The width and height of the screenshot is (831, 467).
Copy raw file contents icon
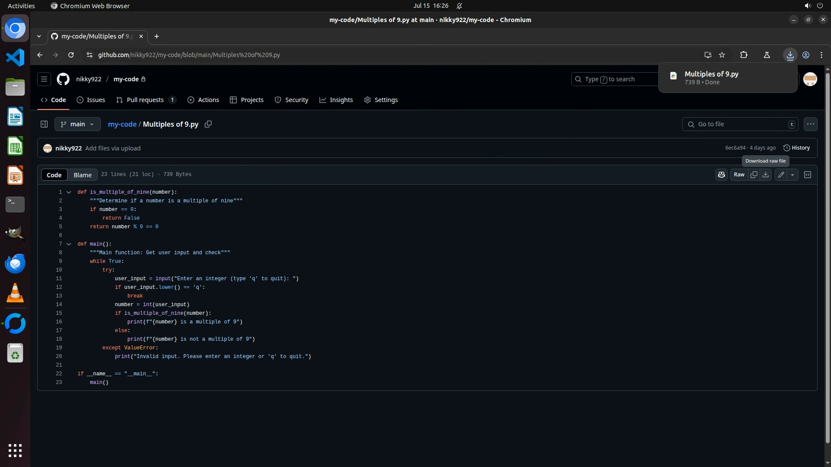[x=754, y=175]
